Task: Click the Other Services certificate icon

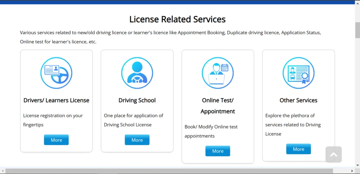Action: 298,73
